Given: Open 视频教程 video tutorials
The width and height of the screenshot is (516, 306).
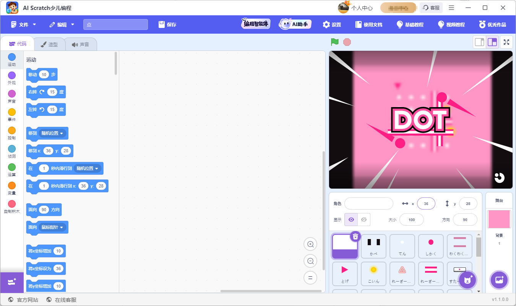Looking at the screenshot, I should 451,24.
